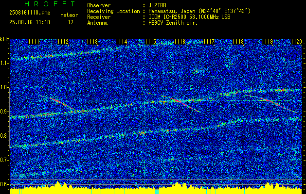Viewport: 306px width, 194px height.
Task: Click the 1117 time marker
Action: pos(209,42)
